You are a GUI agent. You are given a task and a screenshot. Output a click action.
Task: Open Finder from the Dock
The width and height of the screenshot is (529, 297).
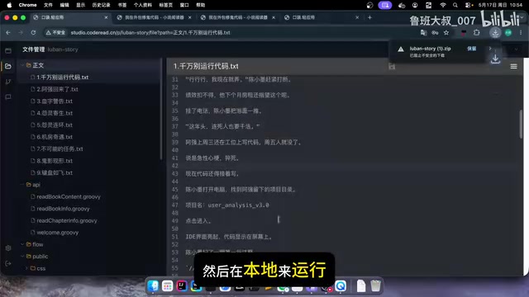[153, 286]
